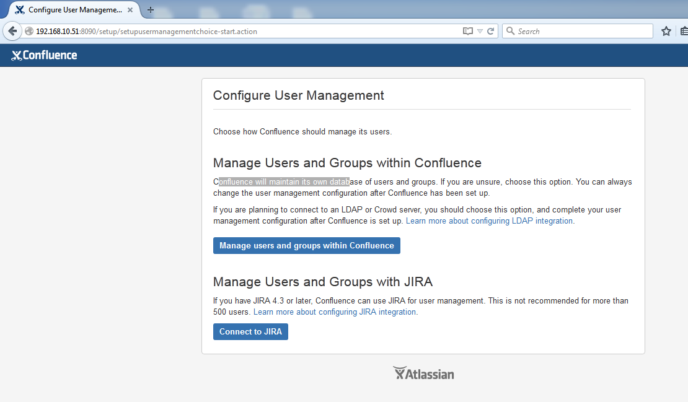688x402 pixels.
Task: Click text 'Choose how Confluence should manage its users.'
Action: 302,131
